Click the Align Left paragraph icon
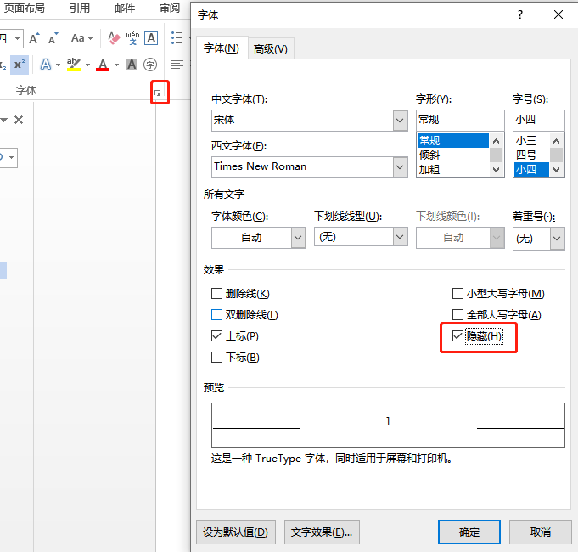Viewport: 578px width, 552px height. [x=177, y=65]
